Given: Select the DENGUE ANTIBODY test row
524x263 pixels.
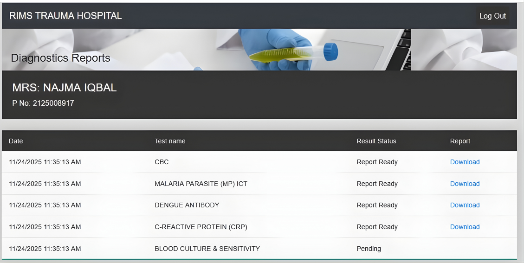Looking at the screenshot, I should pyautogui.click(x=187, y=205).
